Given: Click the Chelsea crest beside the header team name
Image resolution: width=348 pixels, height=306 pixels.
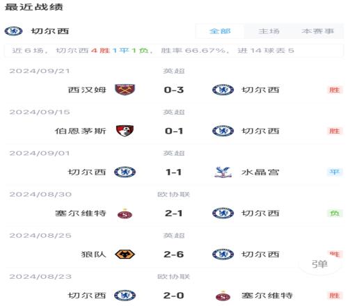Looking at the screenshot, I should tap(14, 31).
